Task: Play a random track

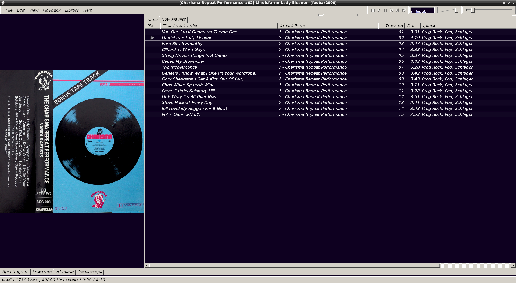Action: coord(404,10)
